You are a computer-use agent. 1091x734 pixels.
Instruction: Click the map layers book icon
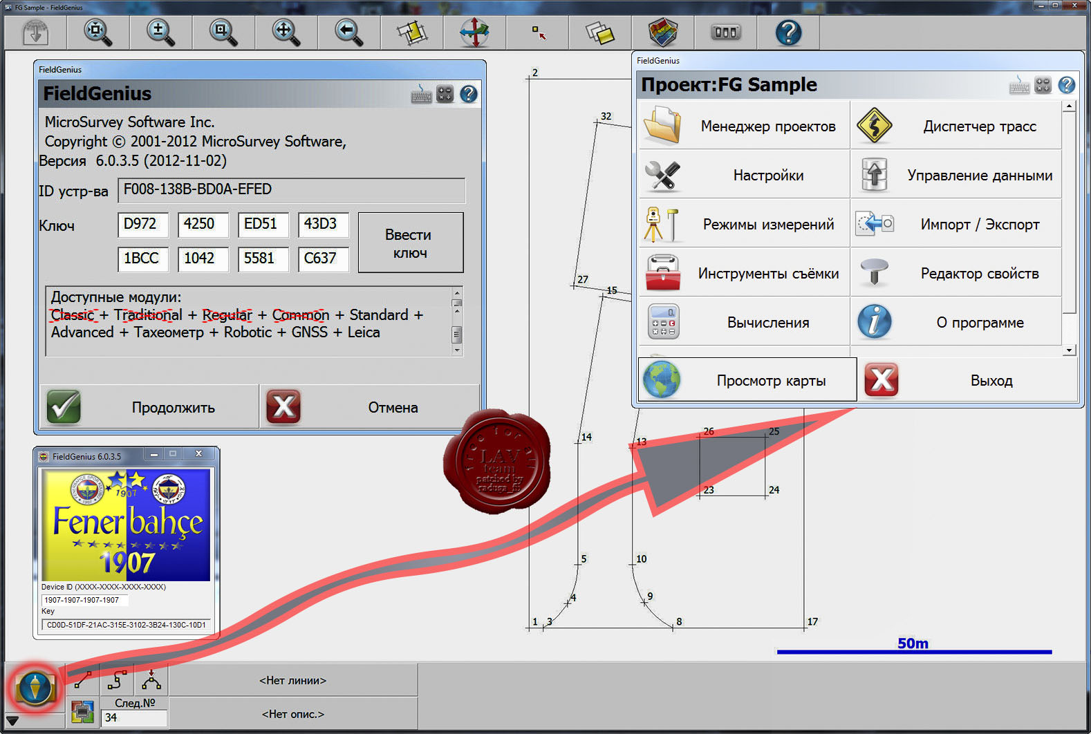click(x=662, y=32)
